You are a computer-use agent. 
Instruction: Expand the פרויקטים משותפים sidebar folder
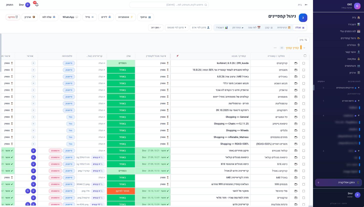(358, 88)
